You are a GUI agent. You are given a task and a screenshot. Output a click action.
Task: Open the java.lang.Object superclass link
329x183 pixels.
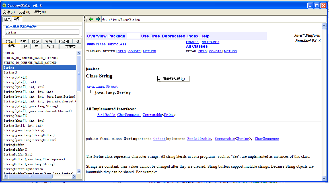tap(102, 86)
